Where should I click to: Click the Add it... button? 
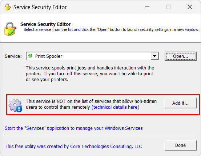click(x=181, y=103)
